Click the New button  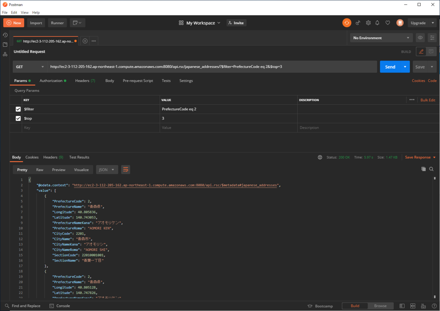[x=14, y=23]
